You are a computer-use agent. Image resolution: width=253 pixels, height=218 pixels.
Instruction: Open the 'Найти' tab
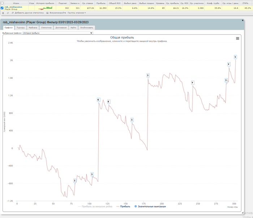tap(73, 28)
